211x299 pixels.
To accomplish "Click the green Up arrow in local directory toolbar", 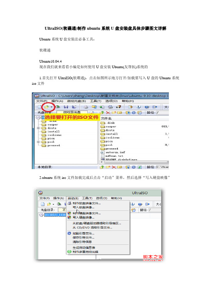I will coord(102,167).
